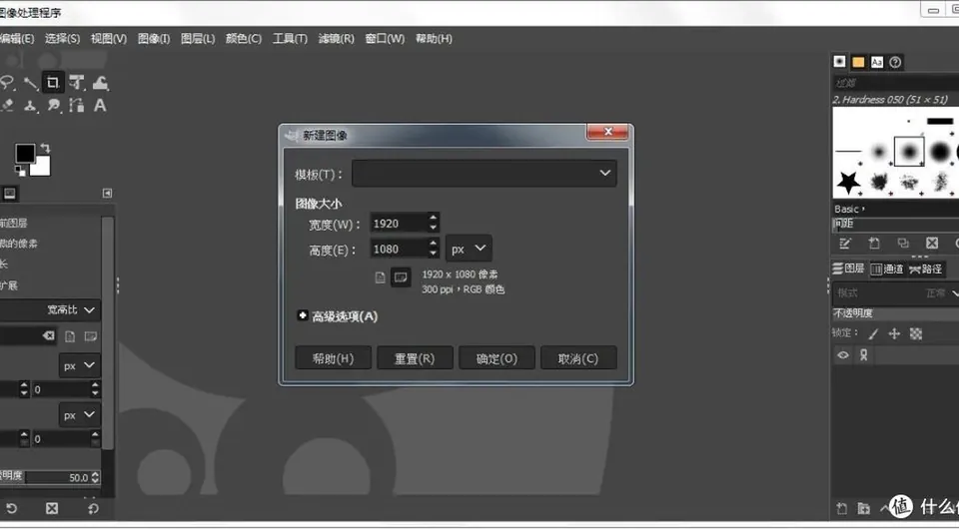Image resolution: width=959 pixels, height=529 pixels.
Task: Adjust the opacity slider showing 50.0
Action: [50, 477]
